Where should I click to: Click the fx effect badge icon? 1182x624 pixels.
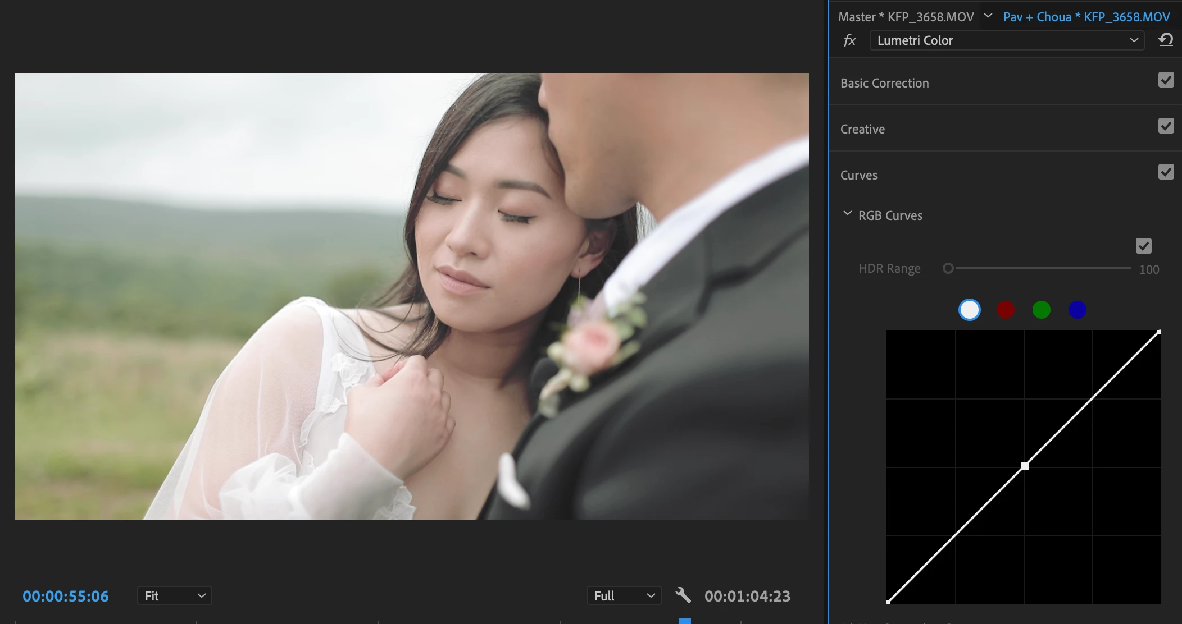[849, 40]
